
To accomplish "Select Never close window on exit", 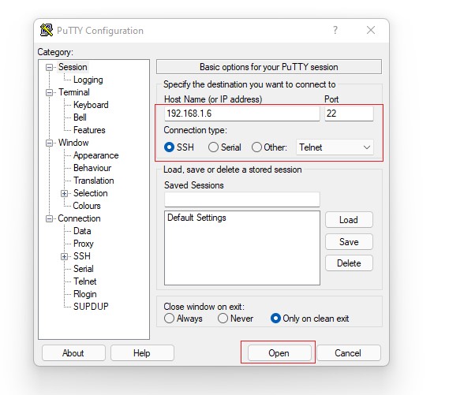I will pyautogui.click(x=223, y=319).
